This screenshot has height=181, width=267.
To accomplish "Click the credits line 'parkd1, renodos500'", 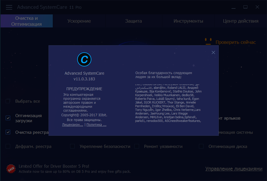I will (168, 121).
